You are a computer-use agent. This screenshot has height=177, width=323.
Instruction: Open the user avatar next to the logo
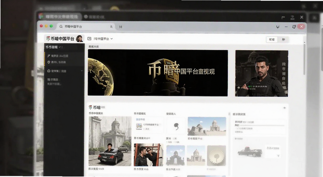click(79, 39)
